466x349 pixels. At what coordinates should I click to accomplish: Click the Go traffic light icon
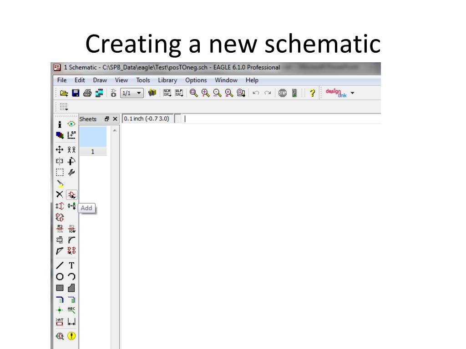click(x=294, y=93)
